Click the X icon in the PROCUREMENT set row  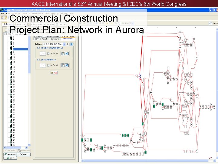(67, 65)
